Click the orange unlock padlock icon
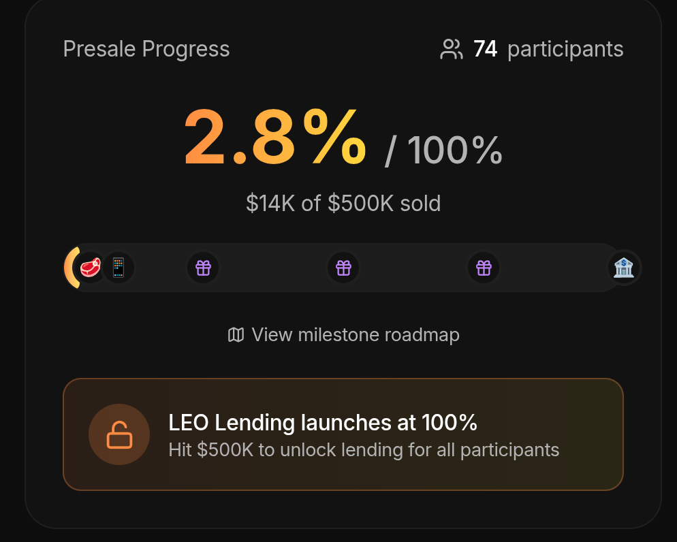The image size is (677, 542). click(119, 434)
